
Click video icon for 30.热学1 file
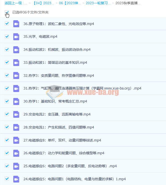pos(16,101)
